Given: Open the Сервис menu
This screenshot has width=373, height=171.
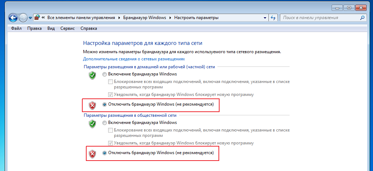Looking at the screenshot, I should [68, 28].
